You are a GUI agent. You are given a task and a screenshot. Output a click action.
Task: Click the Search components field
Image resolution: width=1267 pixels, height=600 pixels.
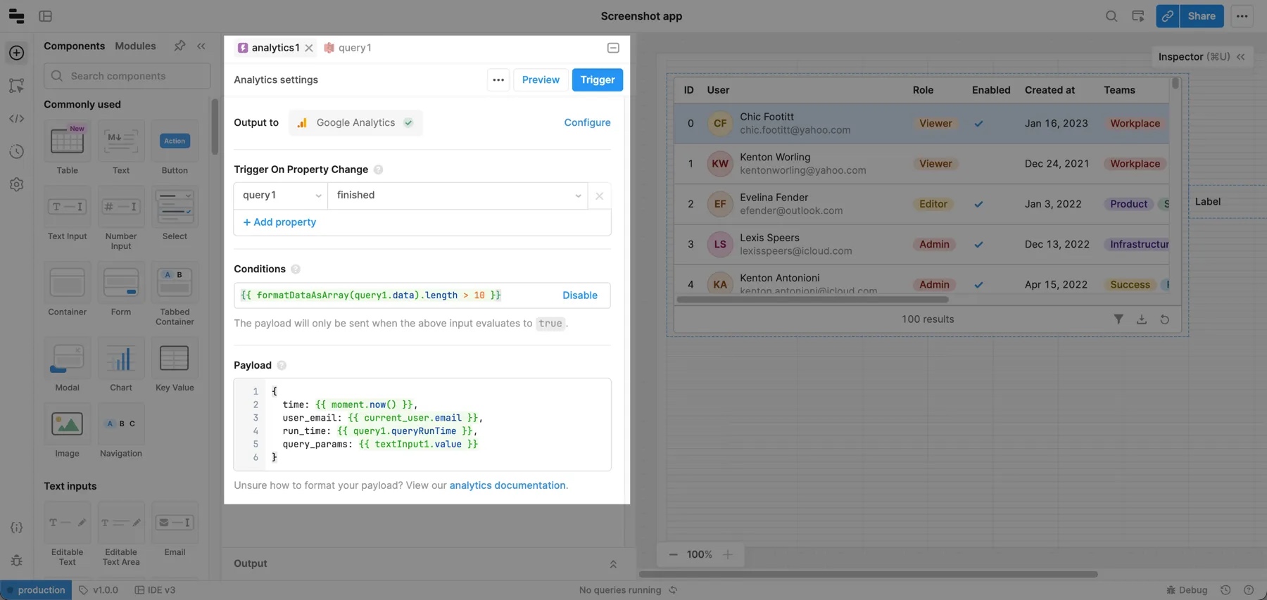pos(127,76)
